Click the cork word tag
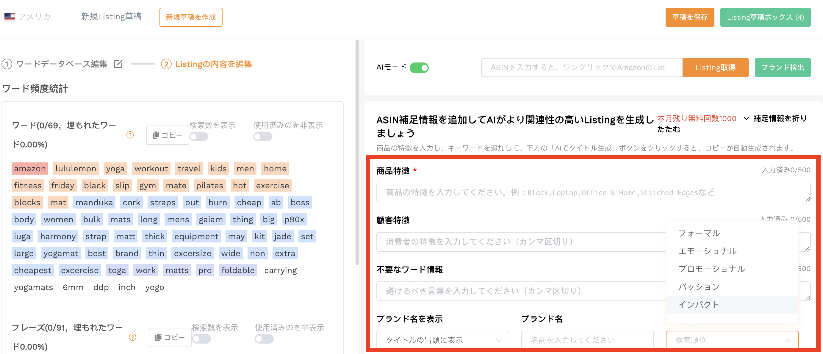This screenshot has width=823, height=354. point(132,203)
